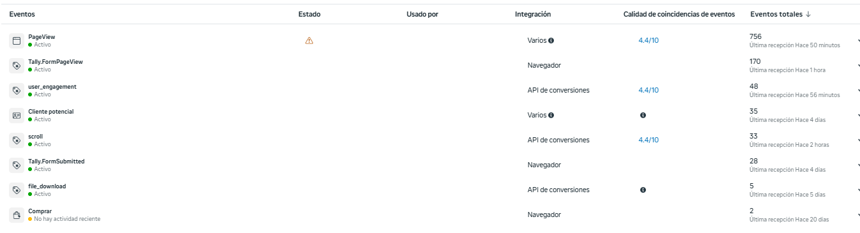Click the user_engagement tag icon

17,91
